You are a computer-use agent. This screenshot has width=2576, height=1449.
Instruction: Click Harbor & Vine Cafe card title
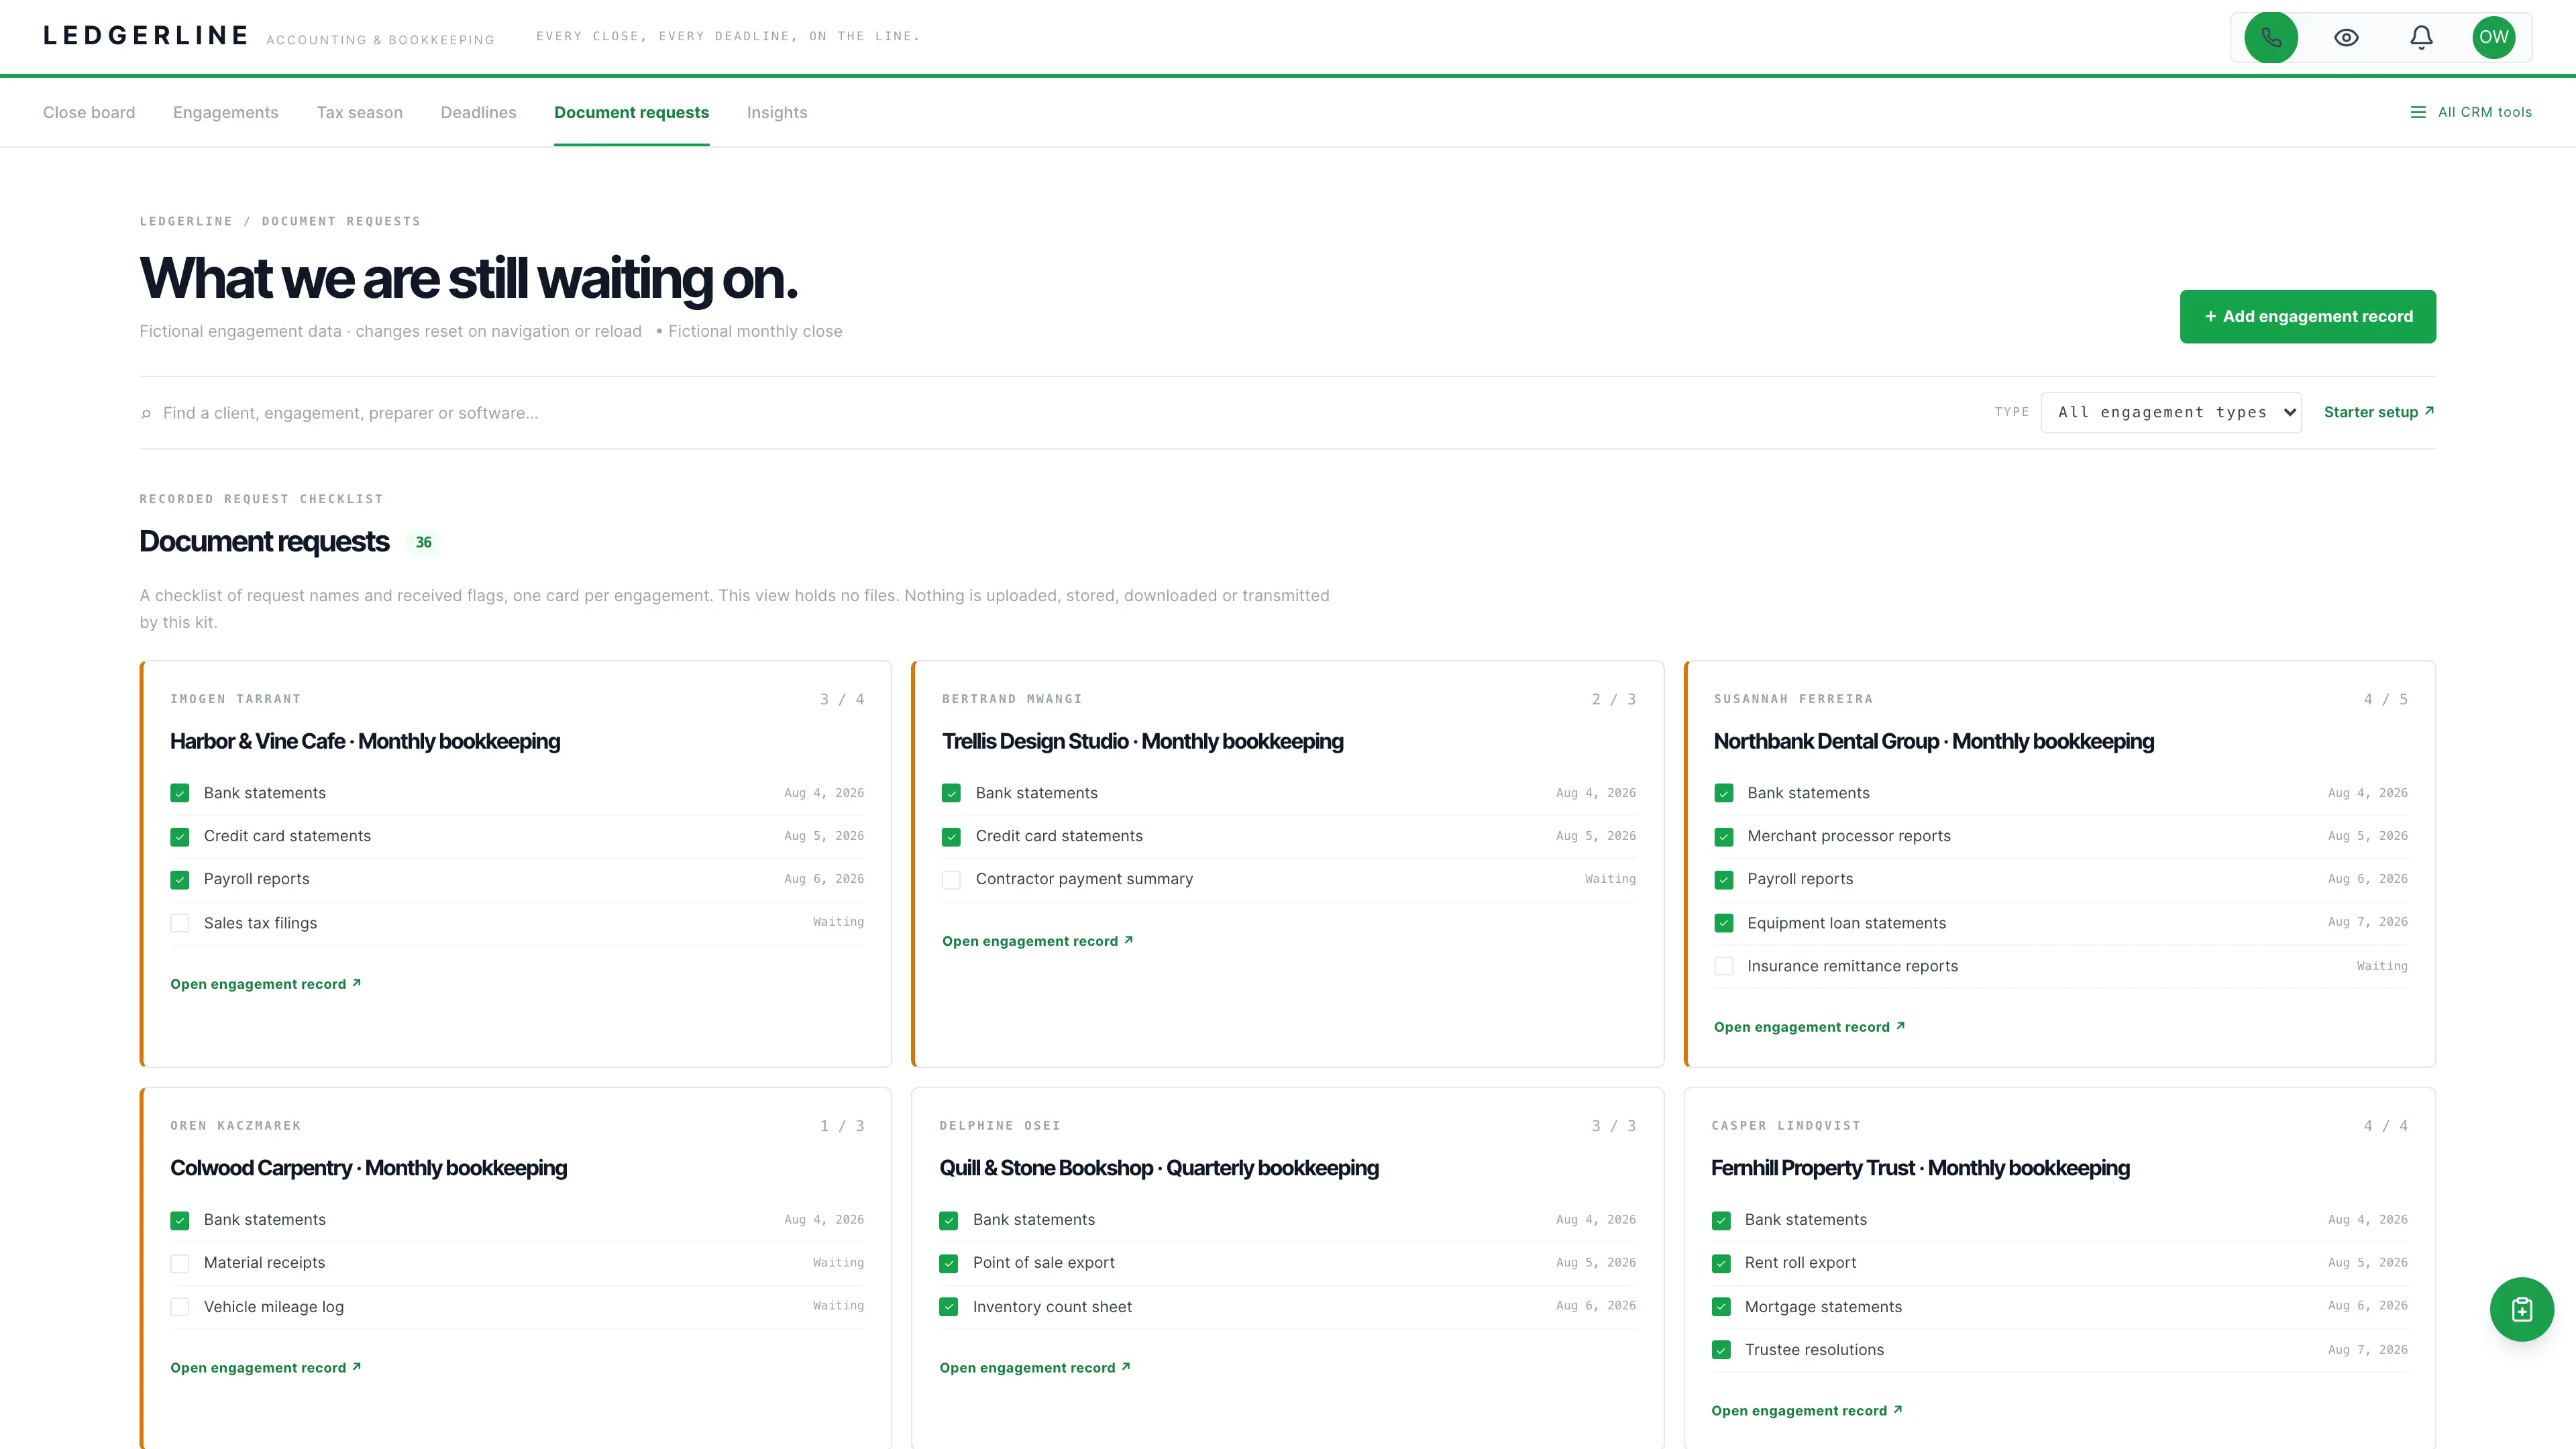click(365, 741)
